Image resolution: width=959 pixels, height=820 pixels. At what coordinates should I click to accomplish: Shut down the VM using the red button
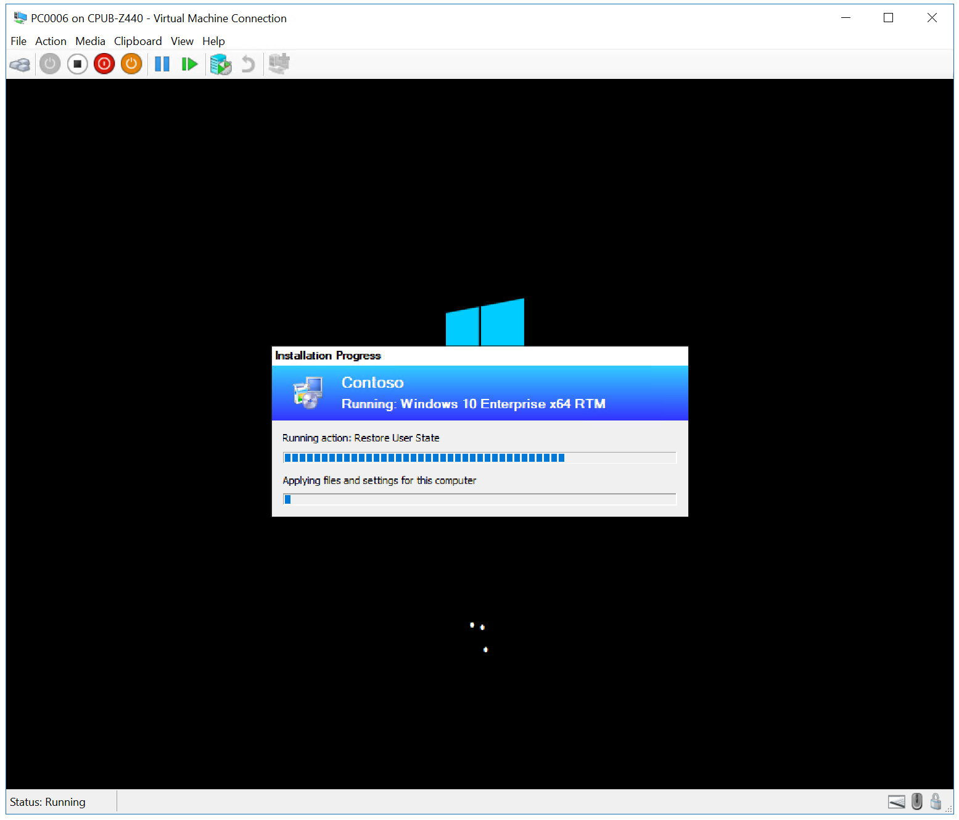click(x=104, y=64)
